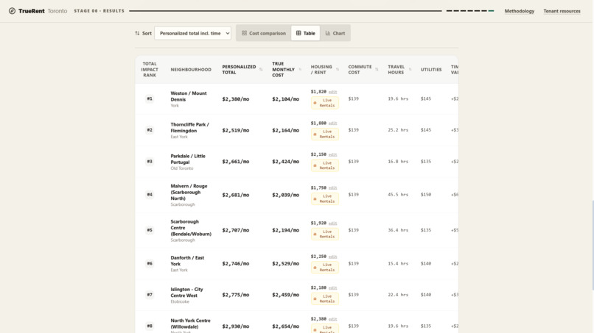This screenshot has width=594, height=333.
Task: Select the Scarborough Centre (Bendale/Woburn) neighbourhood name
Action: click(191, 228)
